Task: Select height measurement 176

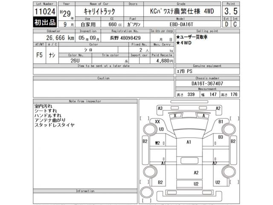Action: 234,94
